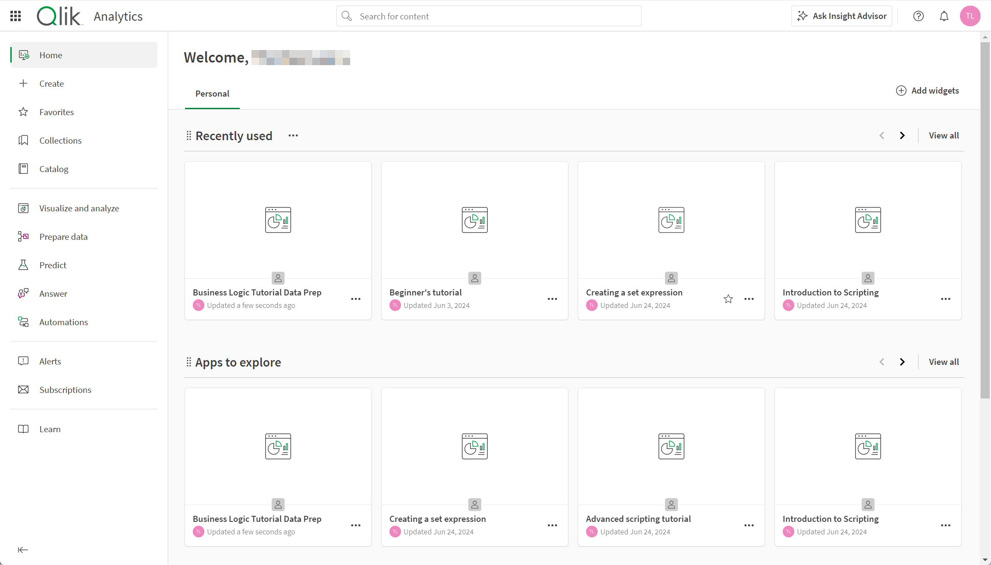Select the Visualize and analyze icon
Viewport: 991px width, 565px height.
point(23,207)
